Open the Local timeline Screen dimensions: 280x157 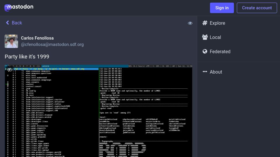coord(212,38)
